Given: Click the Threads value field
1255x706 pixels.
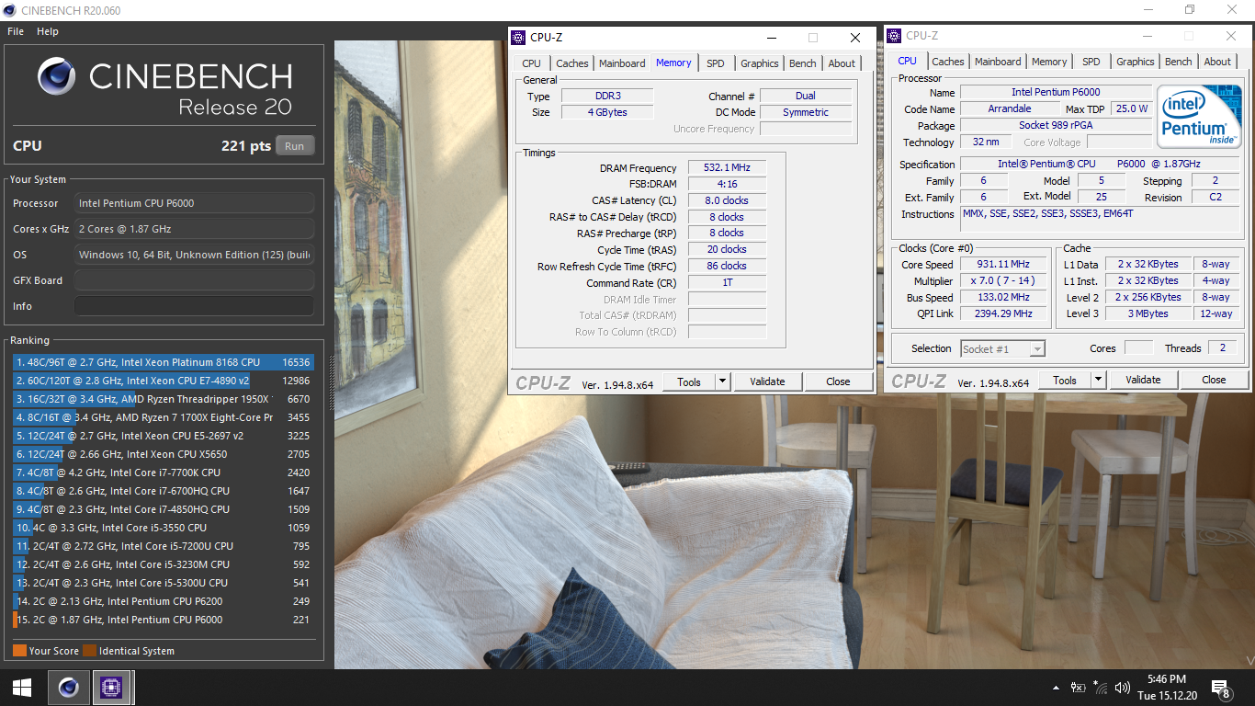Looking at the screenshot, I should [1222, 347].
